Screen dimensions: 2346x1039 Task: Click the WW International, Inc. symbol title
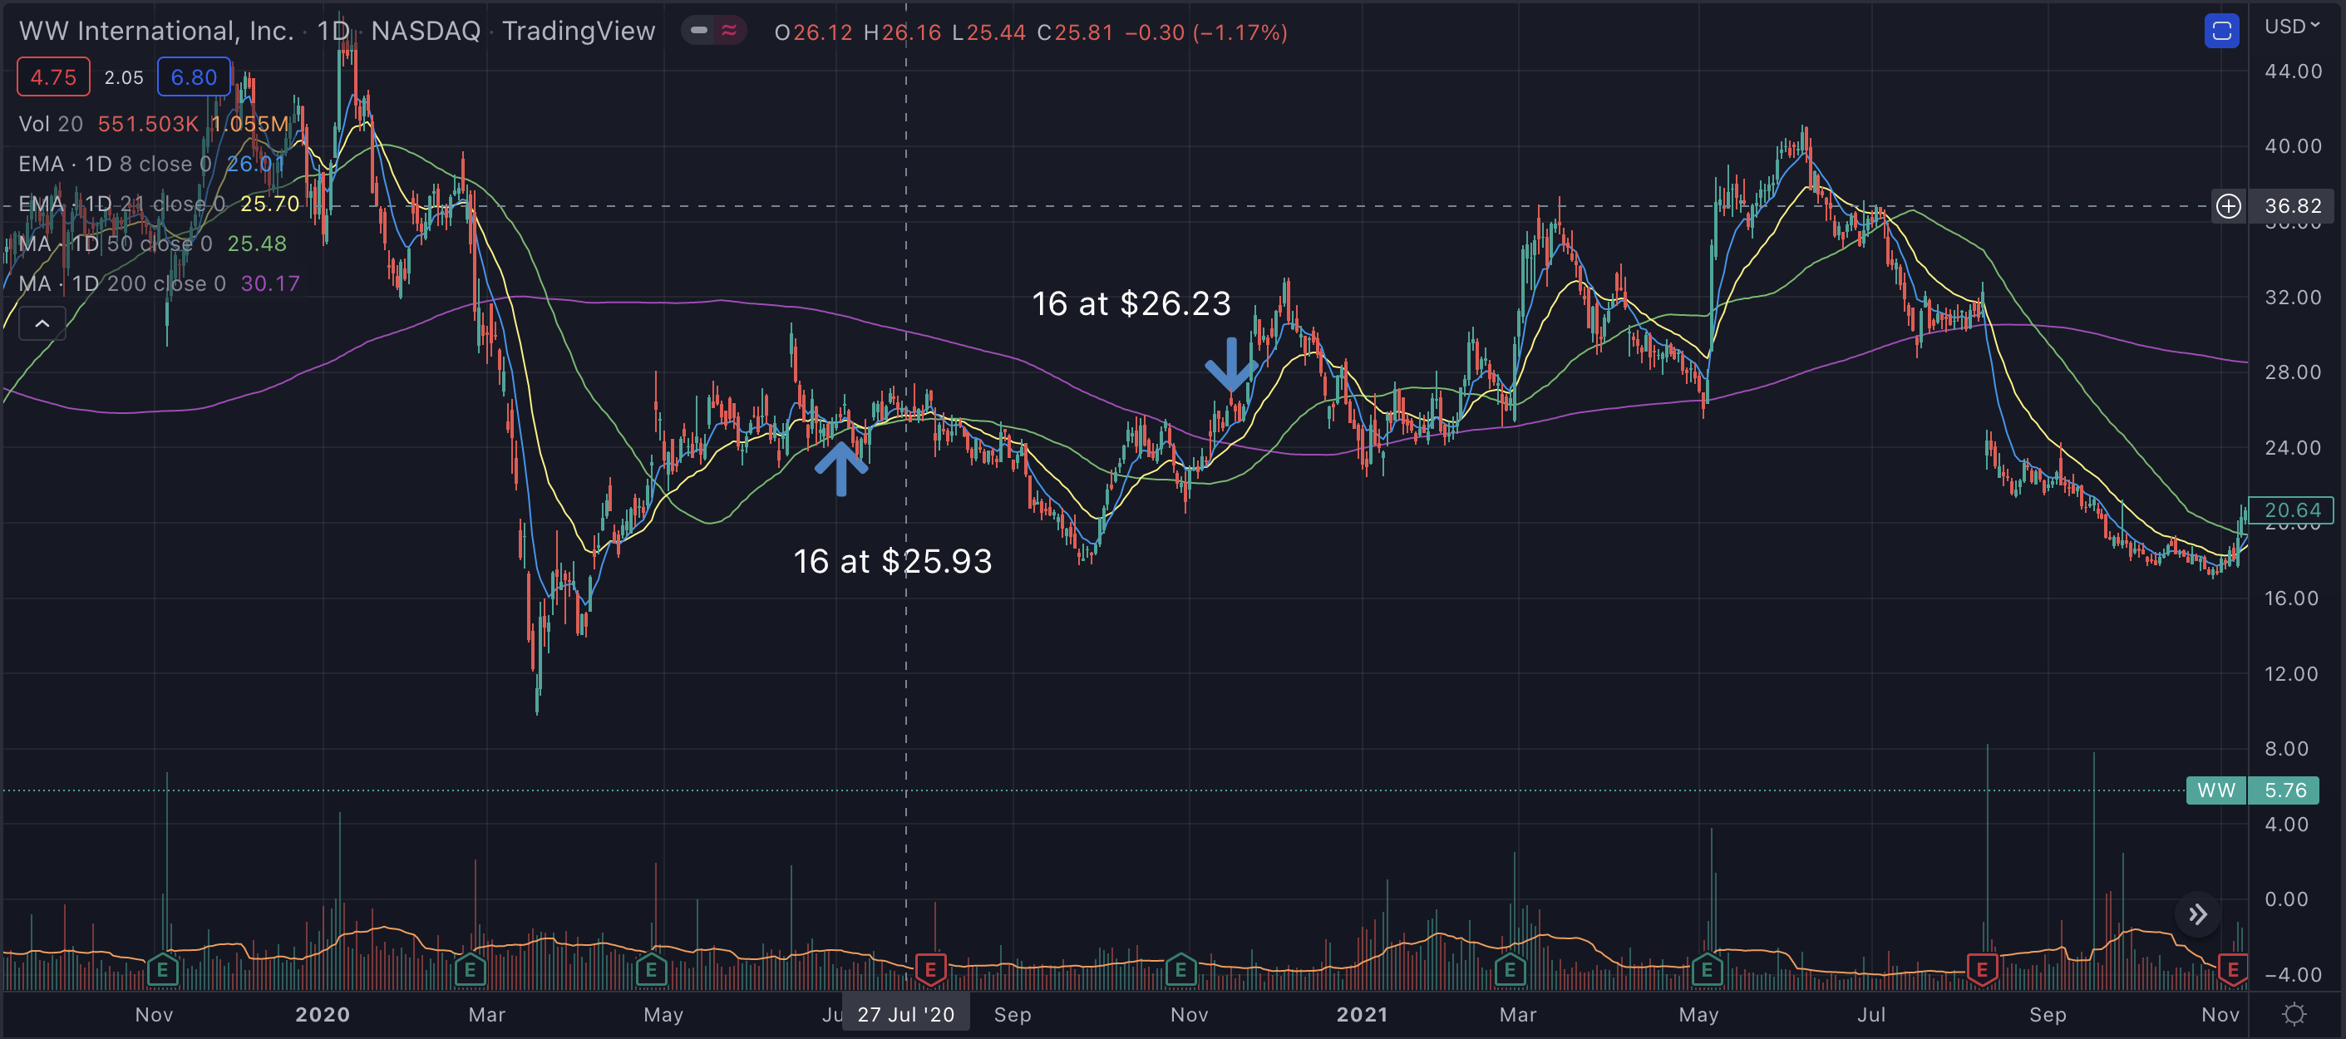pyautogui.click(x=155, y=31)
